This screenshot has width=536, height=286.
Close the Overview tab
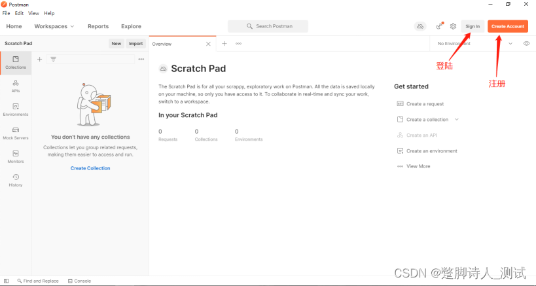[x=208, y=44]
